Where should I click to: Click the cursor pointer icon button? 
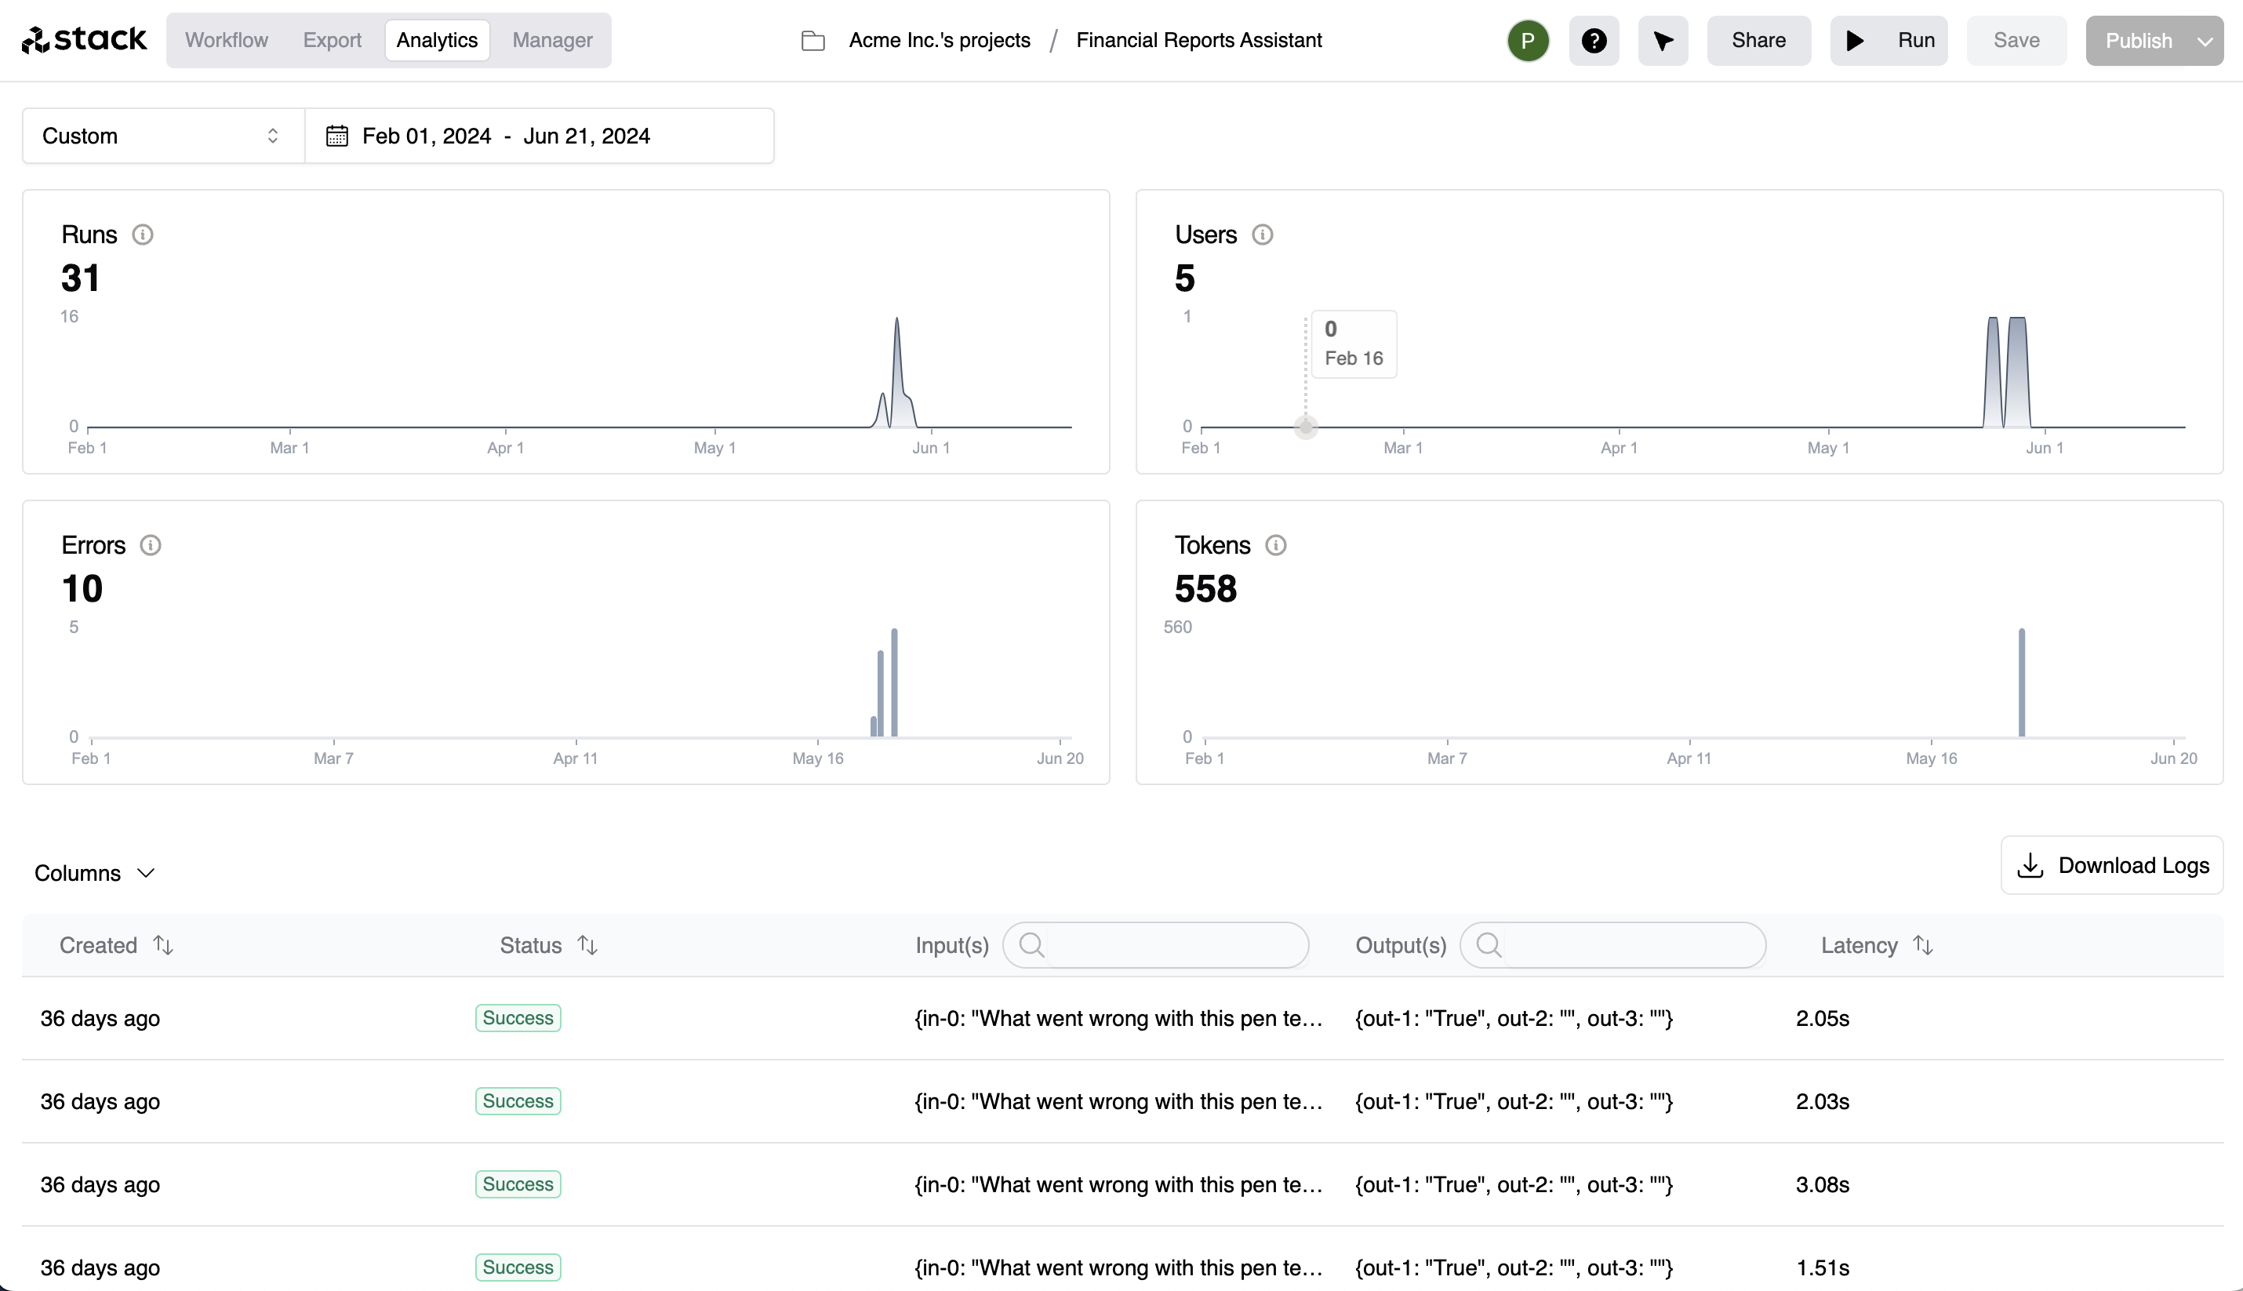coord(1663,41)
